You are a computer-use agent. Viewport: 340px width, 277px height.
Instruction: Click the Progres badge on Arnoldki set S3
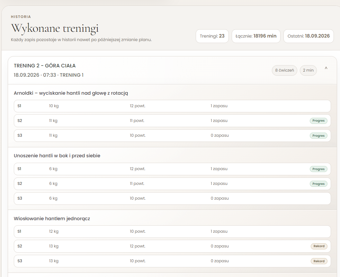pyautogui.click(x=318, y=136)
